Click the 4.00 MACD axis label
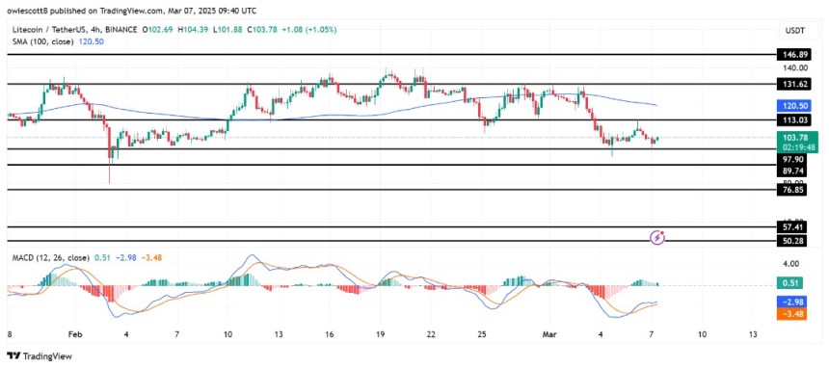The image size is (829, 368). (x=791, y=264)
